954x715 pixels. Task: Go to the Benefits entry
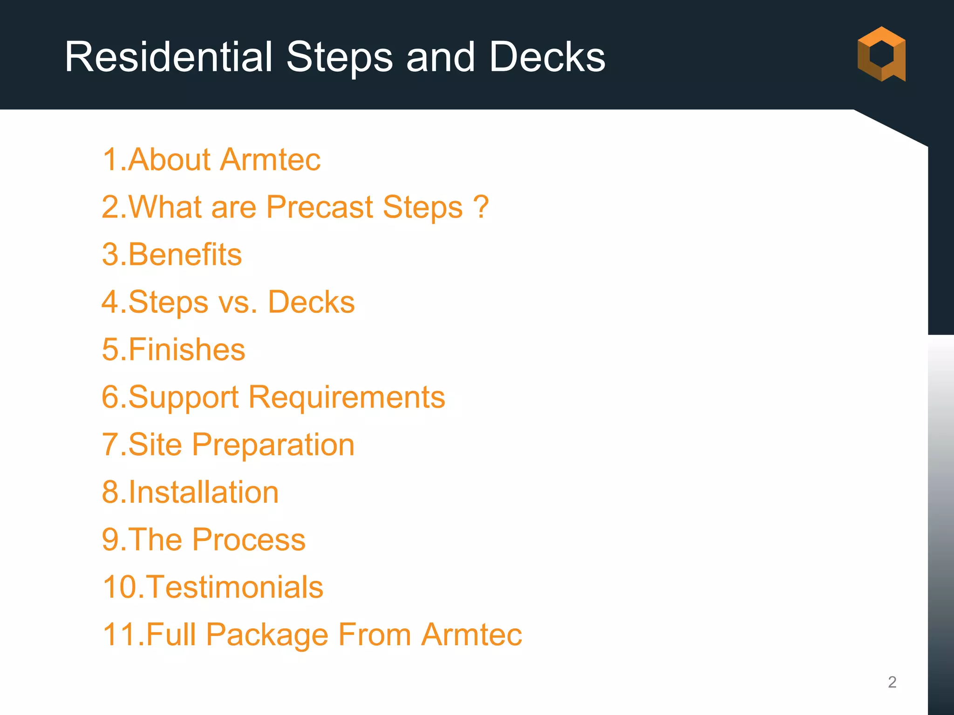pos(172,255)
